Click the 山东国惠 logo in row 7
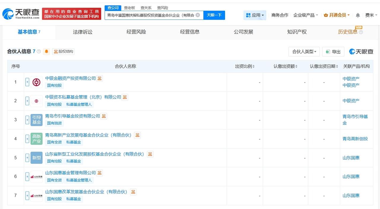The width and height of the screenshot is (380, 209). [37, 196]
